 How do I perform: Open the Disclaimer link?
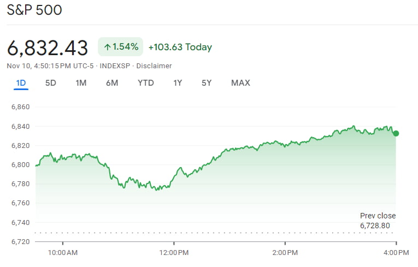pyautogui.click(x=155, y=66)
